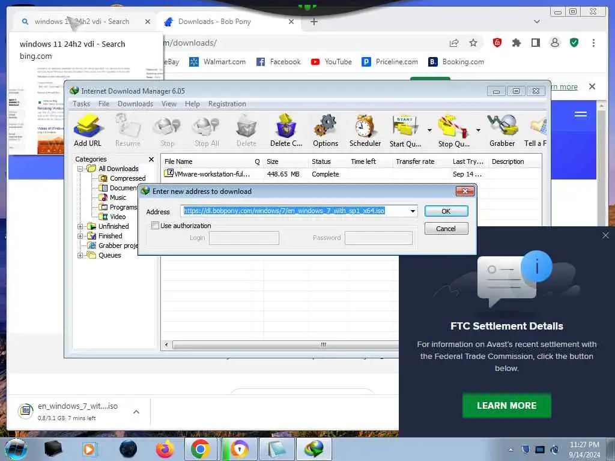Click the share page icon in Chrome
Viewport: 615px width, 461px height.
click(x=454, y=43)
